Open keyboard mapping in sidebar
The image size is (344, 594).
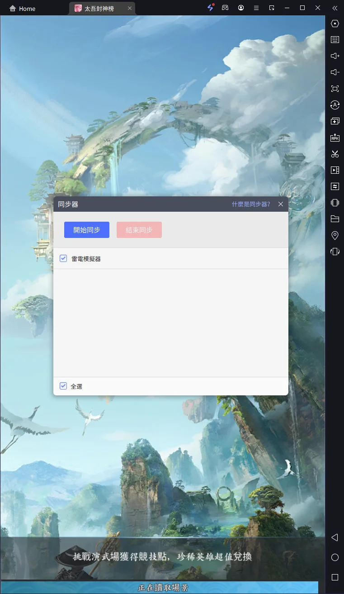(335, 40)
